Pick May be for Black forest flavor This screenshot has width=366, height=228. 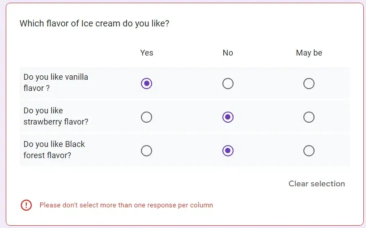pos(309,151)
